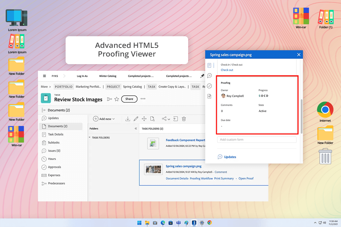Viewport: 341px width, 227px height.
Task: Open the Winter Catalog pinned tab
Action: coord(108,76)
